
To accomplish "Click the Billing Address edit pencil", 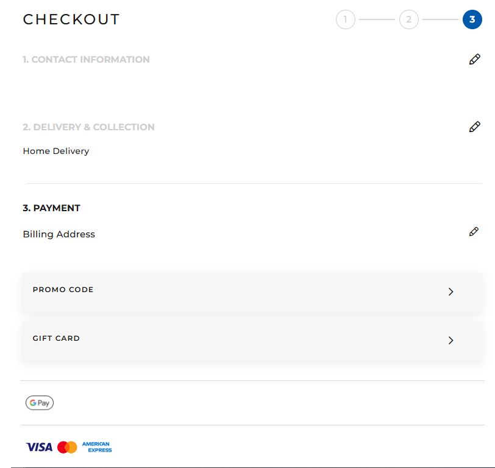I will click(474, 232).
